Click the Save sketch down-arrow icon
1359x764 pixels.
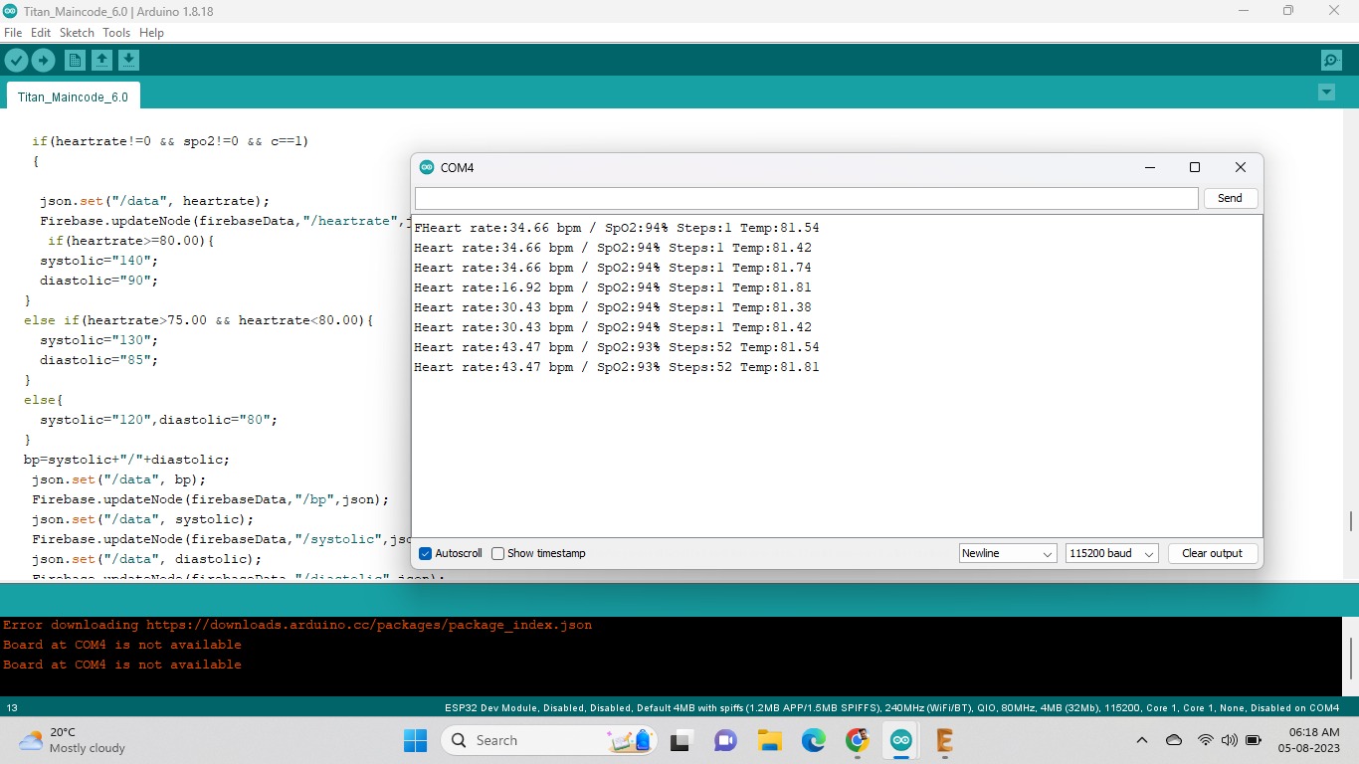click(x=128, y=61)
